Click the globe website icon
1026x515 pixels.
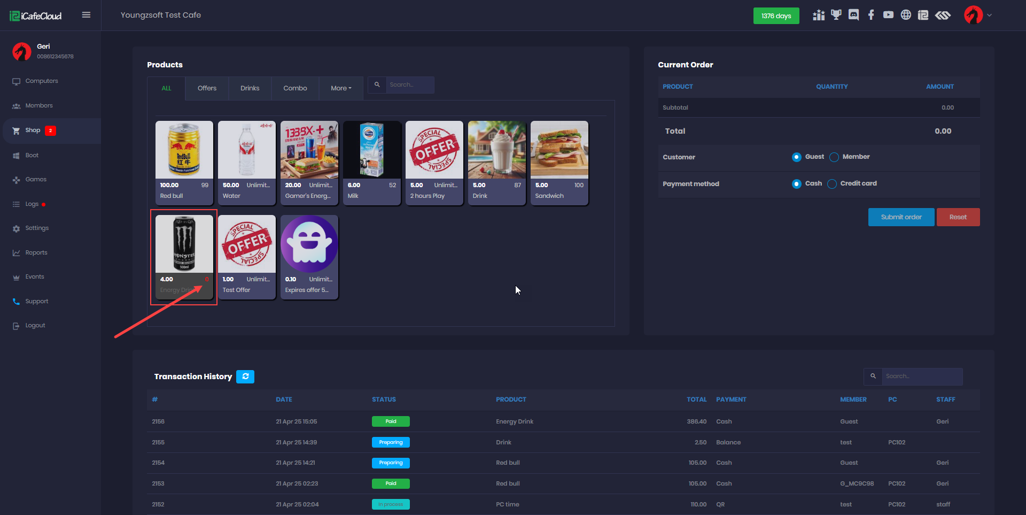click(x=906, y=15)
